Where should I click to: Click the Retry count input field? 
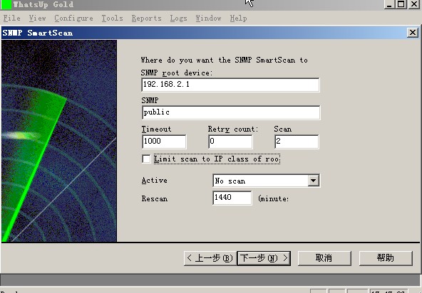click(x=230, y=142)
